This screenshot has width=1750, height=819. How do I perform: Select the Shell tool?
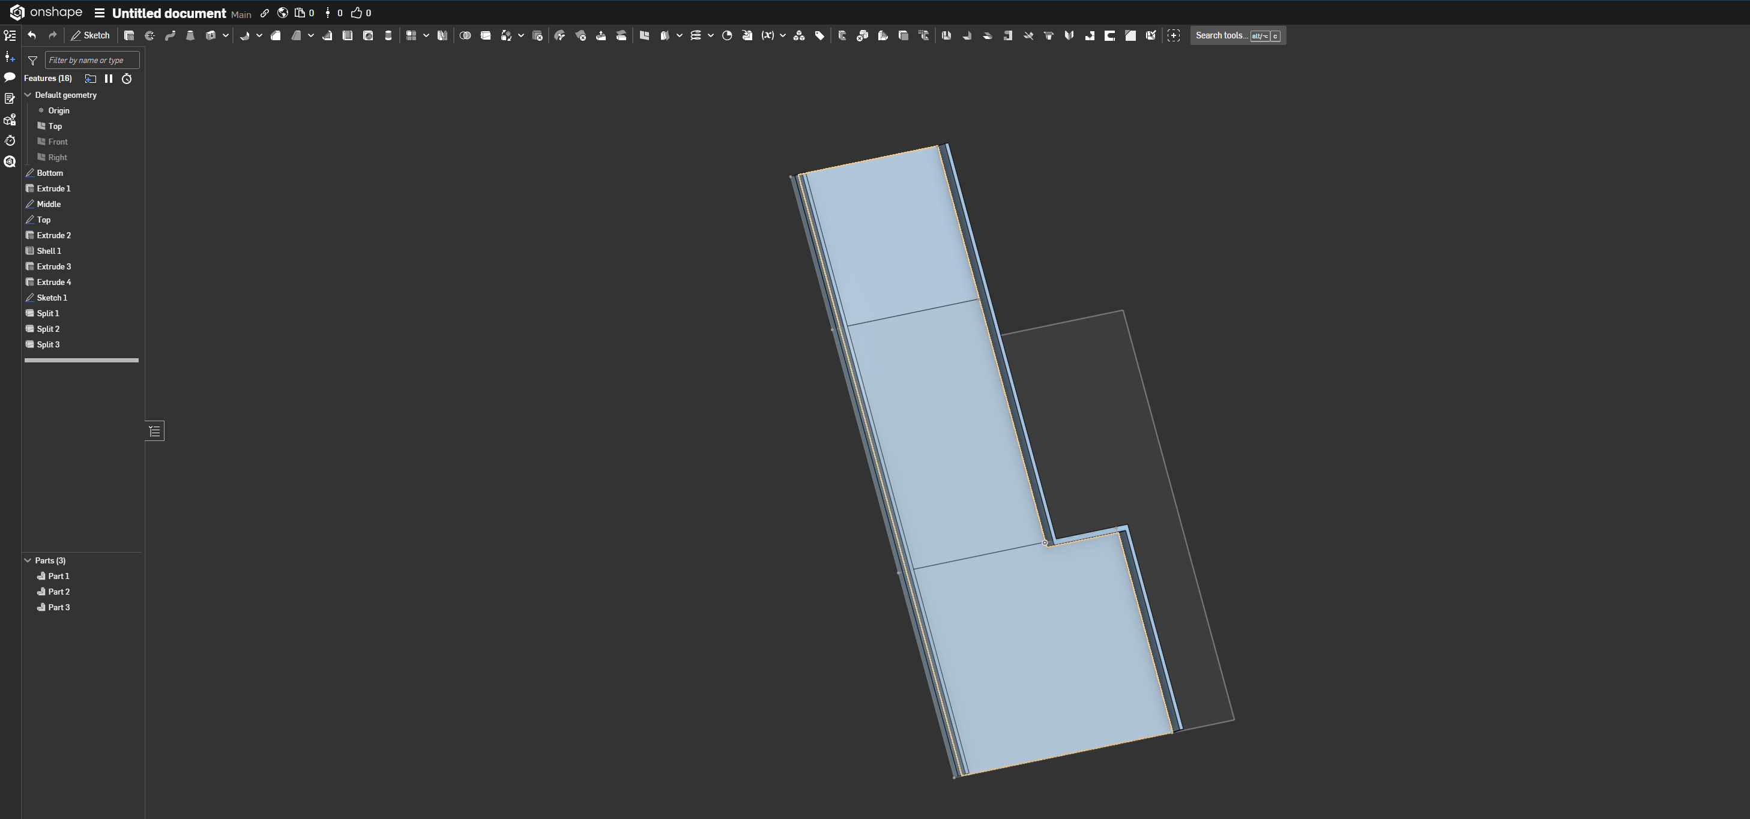(x=347, y=35)
